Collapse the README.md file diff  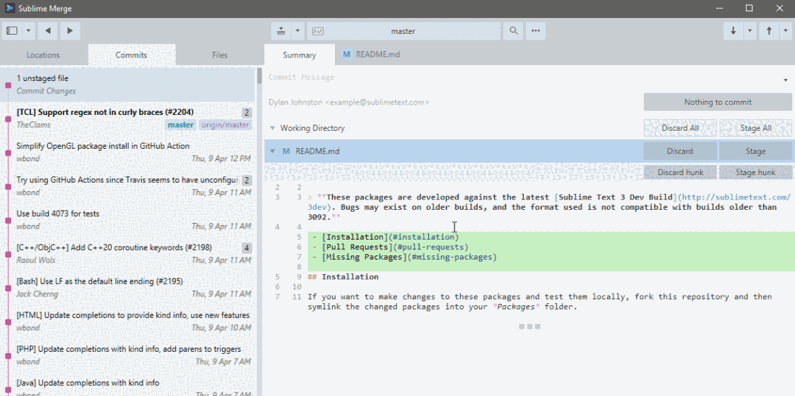273,151
